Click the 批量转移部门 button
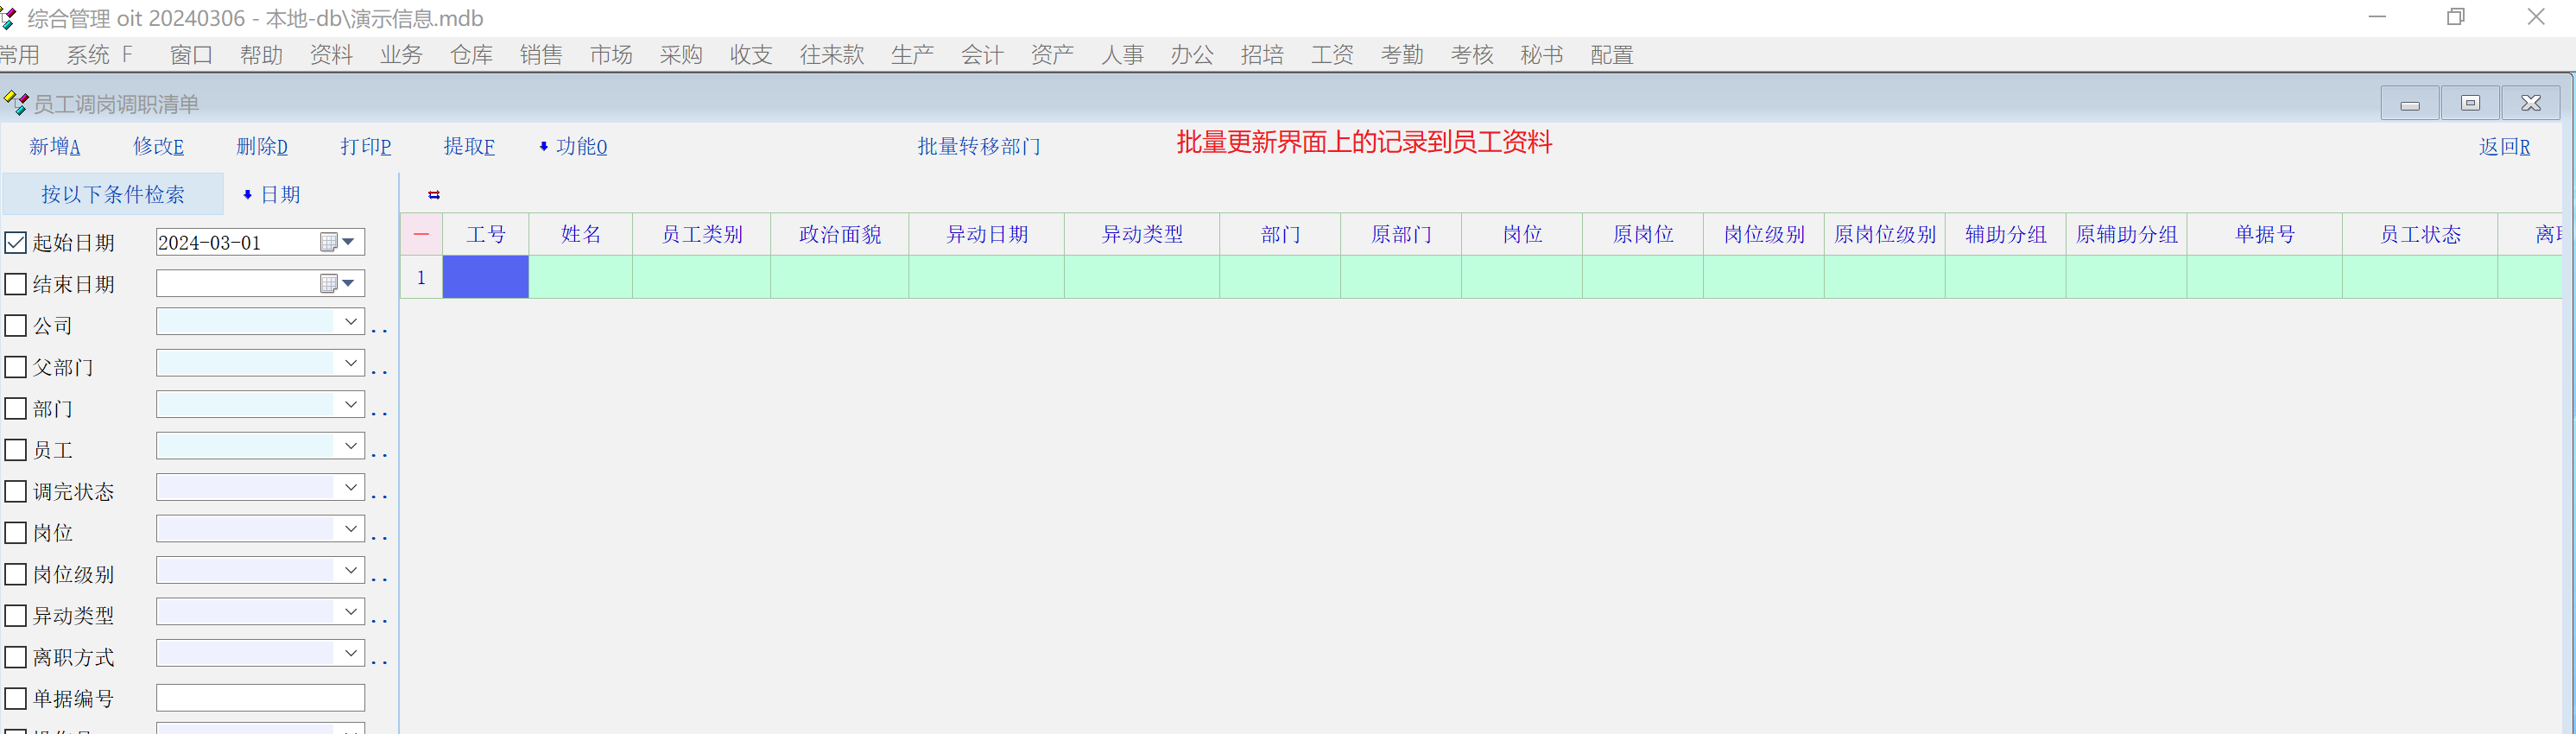2576x734 pixels. click(979, 147)
